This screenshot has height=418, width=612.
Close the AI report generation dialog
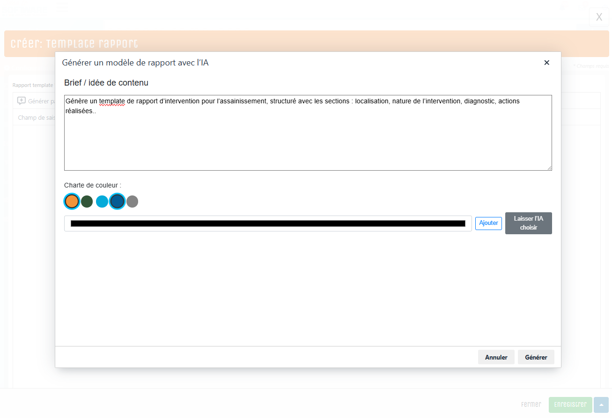[x=546, y=63]
